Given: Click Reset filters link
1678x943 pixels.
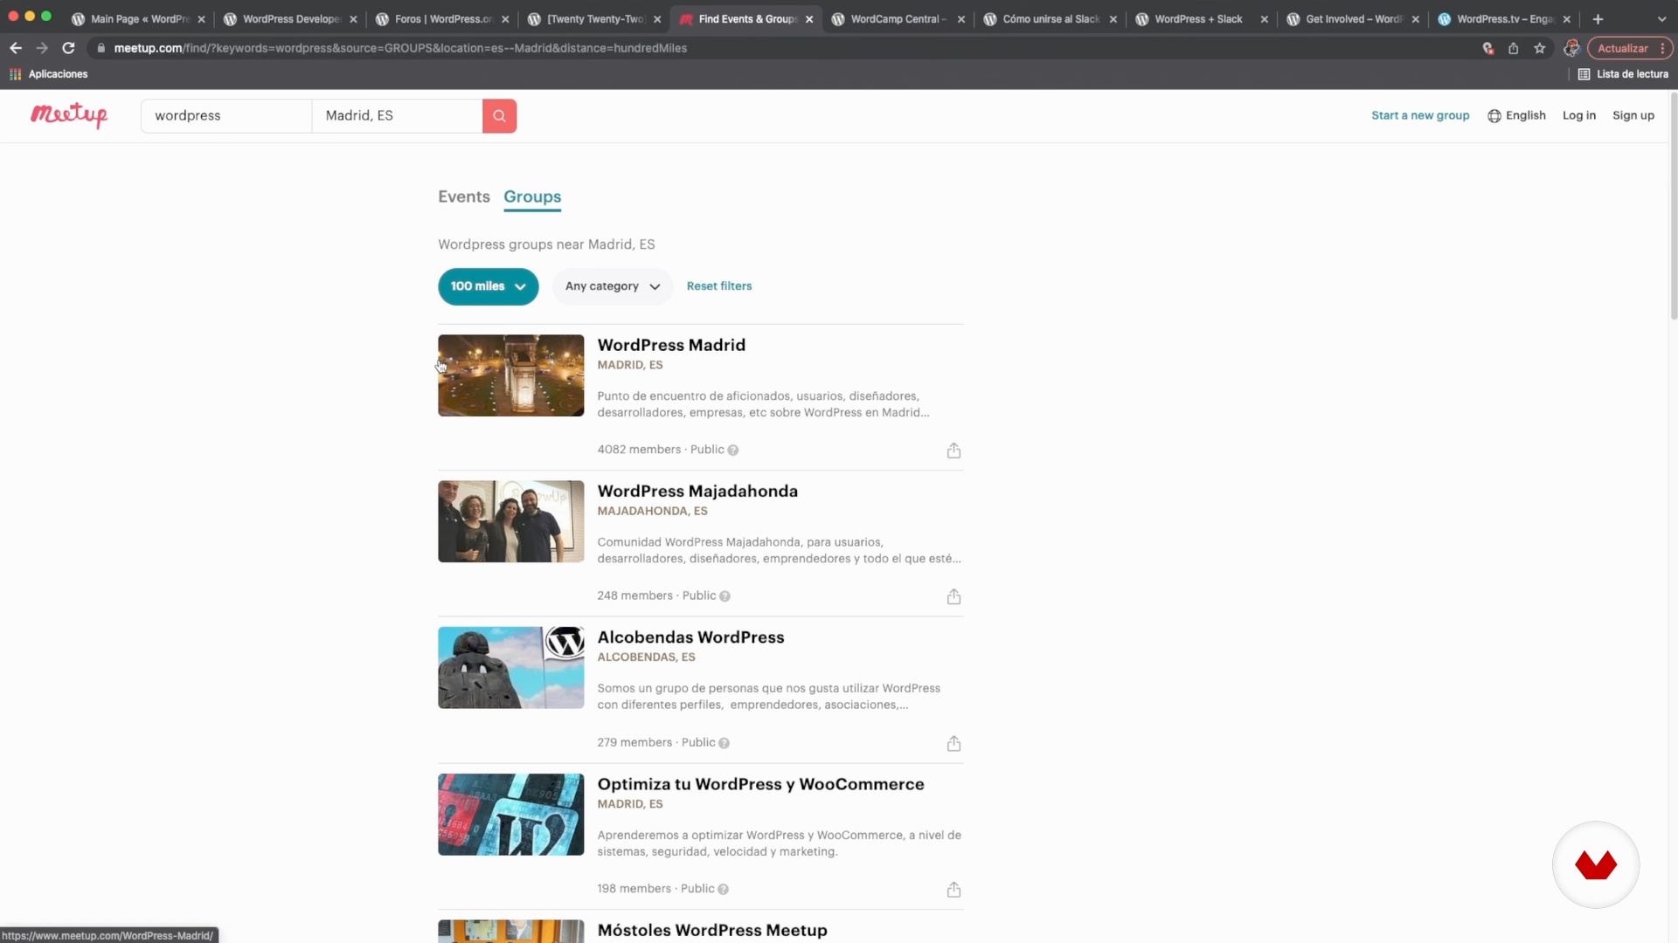Looking at the screenshot, I should pos(718,286).
